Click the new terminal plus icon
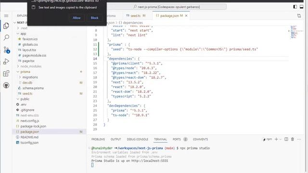 276,139
